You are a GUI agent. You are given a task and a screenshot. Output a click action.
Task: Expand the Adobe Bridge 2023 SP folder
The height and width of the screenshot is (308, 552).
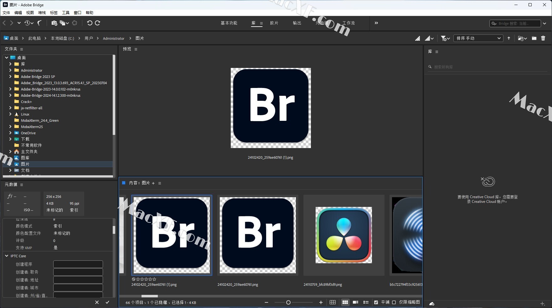[10, 76]
